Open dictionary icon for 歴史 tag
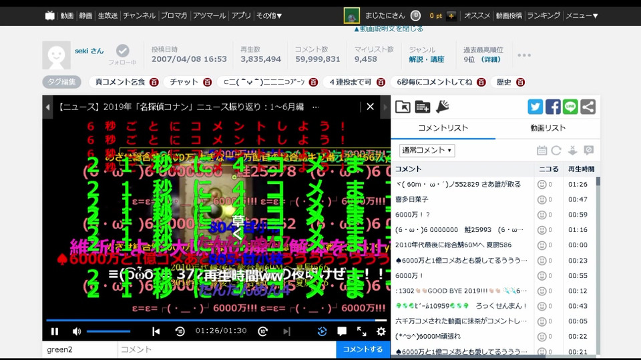The width and height of the screenshot is (641, 360). click(520, 82)
